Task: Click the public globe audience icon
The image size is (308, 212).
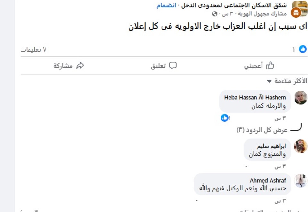Action: (215, 14)
